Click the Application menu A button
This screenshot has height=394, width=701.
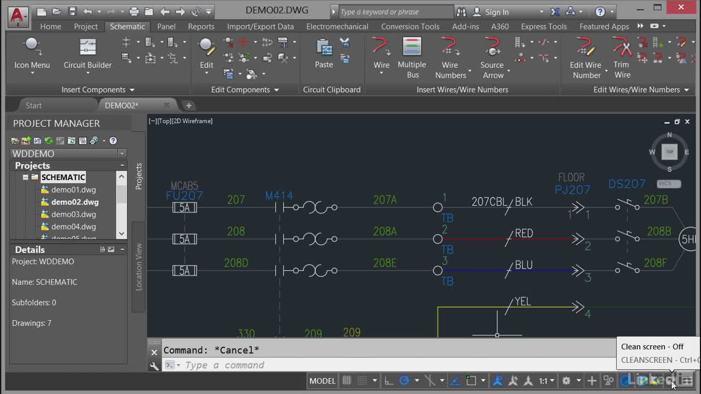pos(18,16)
